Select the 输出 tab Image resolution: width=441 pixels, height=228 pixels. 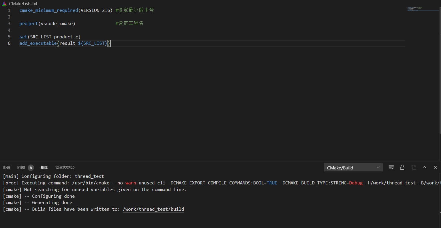pyautogui.click(x=44, y=167)
